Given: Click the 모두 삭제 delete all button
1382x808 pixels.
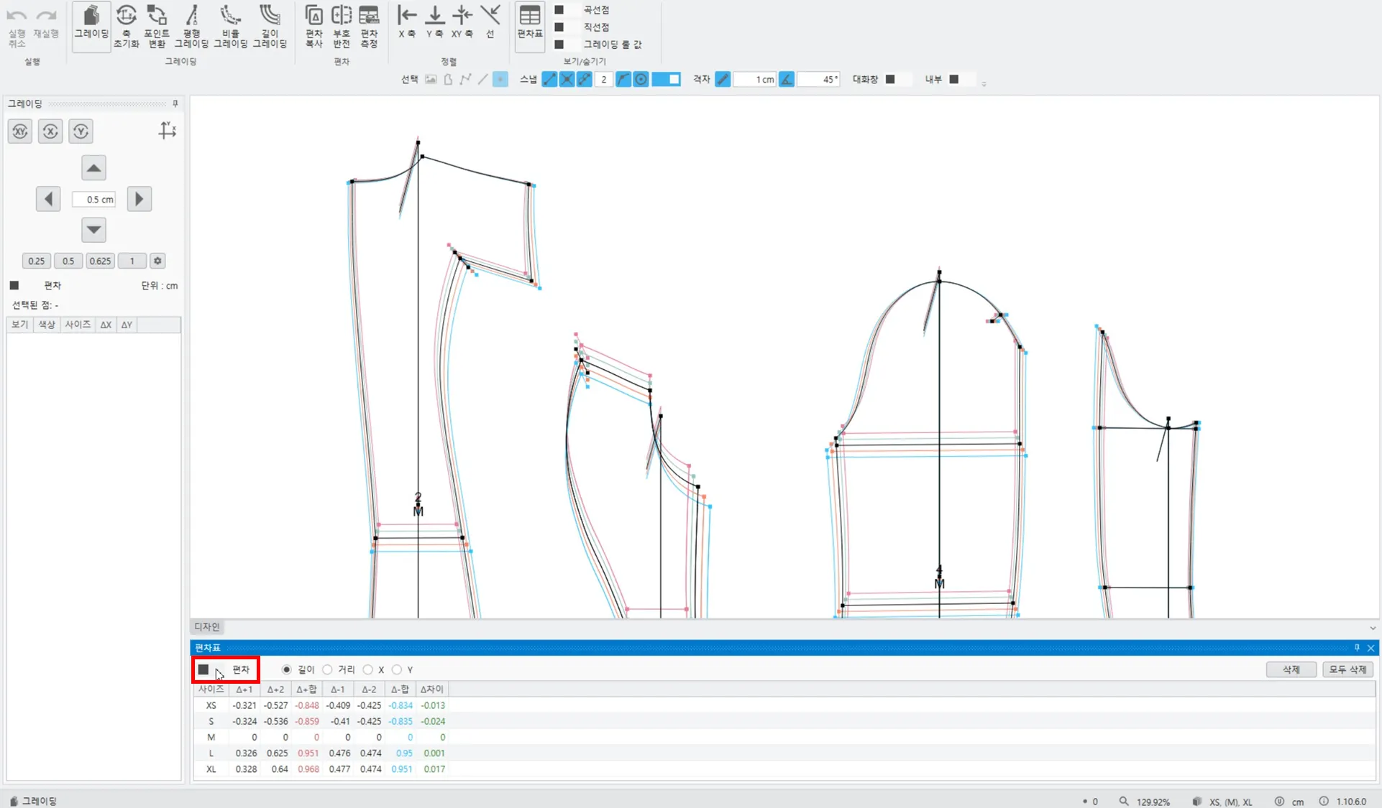Looking at the screenshot, I should (x=1347, y=669).
